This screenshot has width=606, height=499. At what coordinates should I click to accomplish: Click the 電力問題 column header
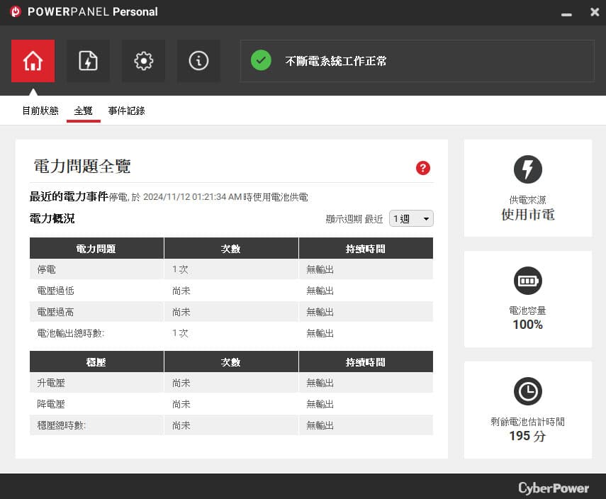pos(96,248)
